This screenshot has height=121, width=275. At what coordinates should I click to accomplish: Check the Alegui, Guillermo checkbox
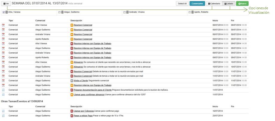click(59, 12)
